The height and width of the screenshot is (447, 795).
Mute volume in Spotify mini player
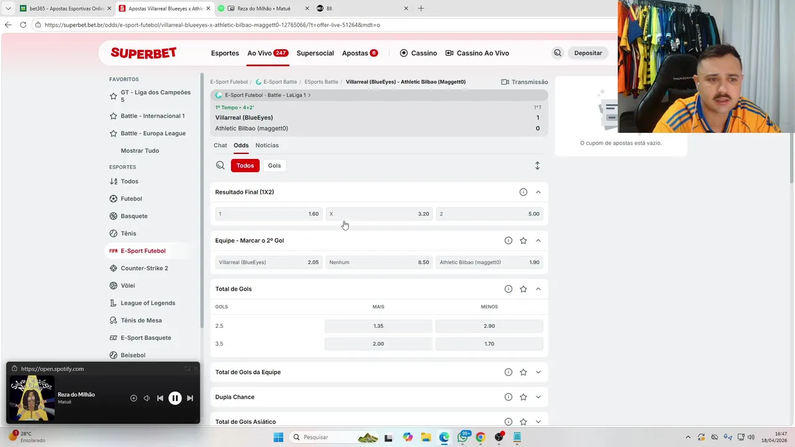pyautogui.click(x=147, y=398)
